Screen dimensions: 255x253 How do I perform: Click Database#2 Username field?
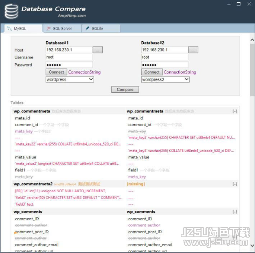pos(164,57)
